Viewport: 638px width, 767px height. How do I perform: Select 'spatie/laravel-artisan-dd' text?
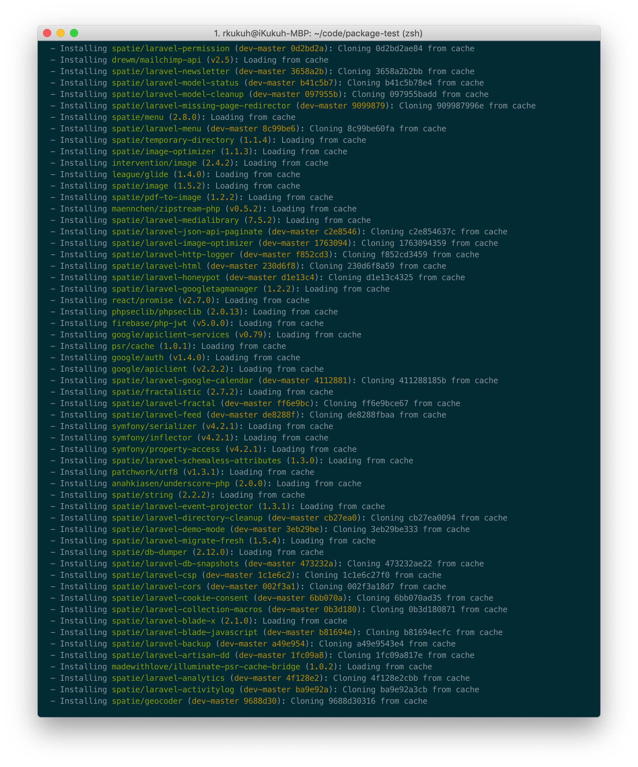171,655
